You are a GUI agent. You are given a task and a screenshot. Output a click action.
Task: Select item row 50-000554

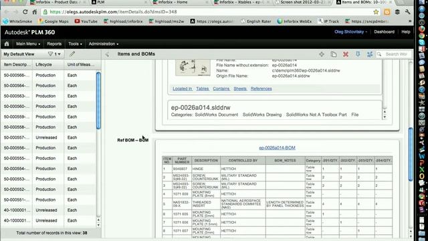[49, 169]
